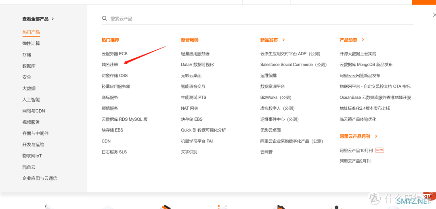The width and height of the screenshot is (436, 209).
Task: Open 文字识别 link
Action: [x=189, y=152]
